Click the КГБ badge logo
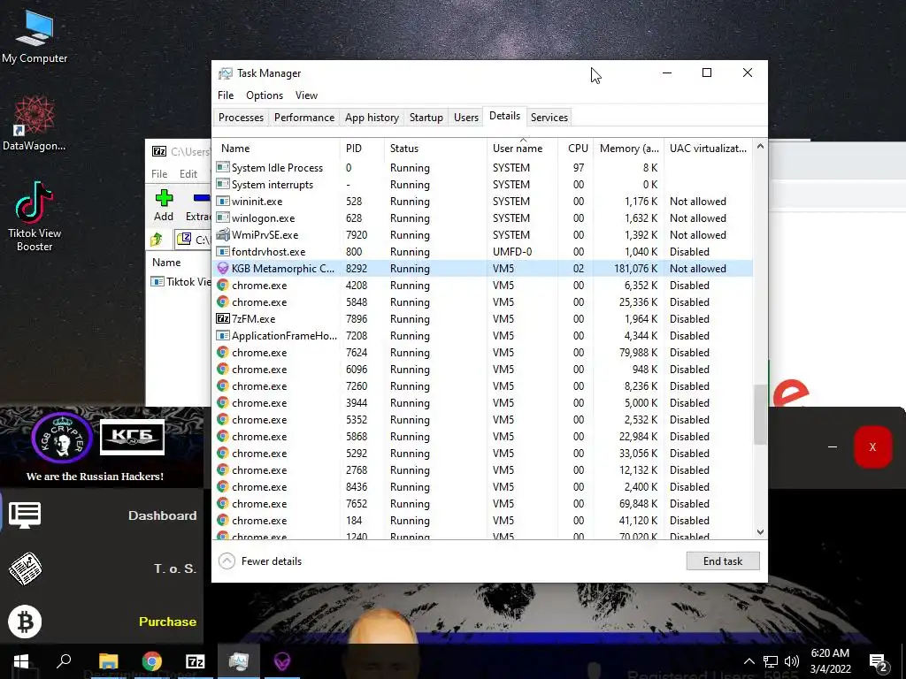Viewport: 906px width, 679px height. click(x=132, y=437)
